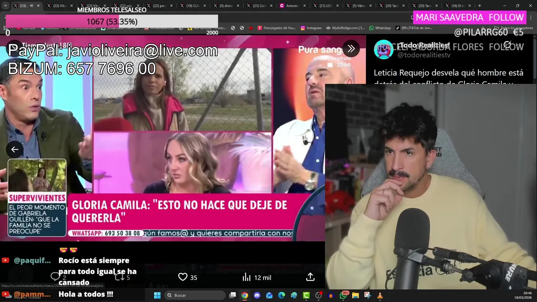Image resolution: width=537 pixels, height=302 pixels.
Task: Open the MyAirBridge.com bookmark
Action: [345, 28]
